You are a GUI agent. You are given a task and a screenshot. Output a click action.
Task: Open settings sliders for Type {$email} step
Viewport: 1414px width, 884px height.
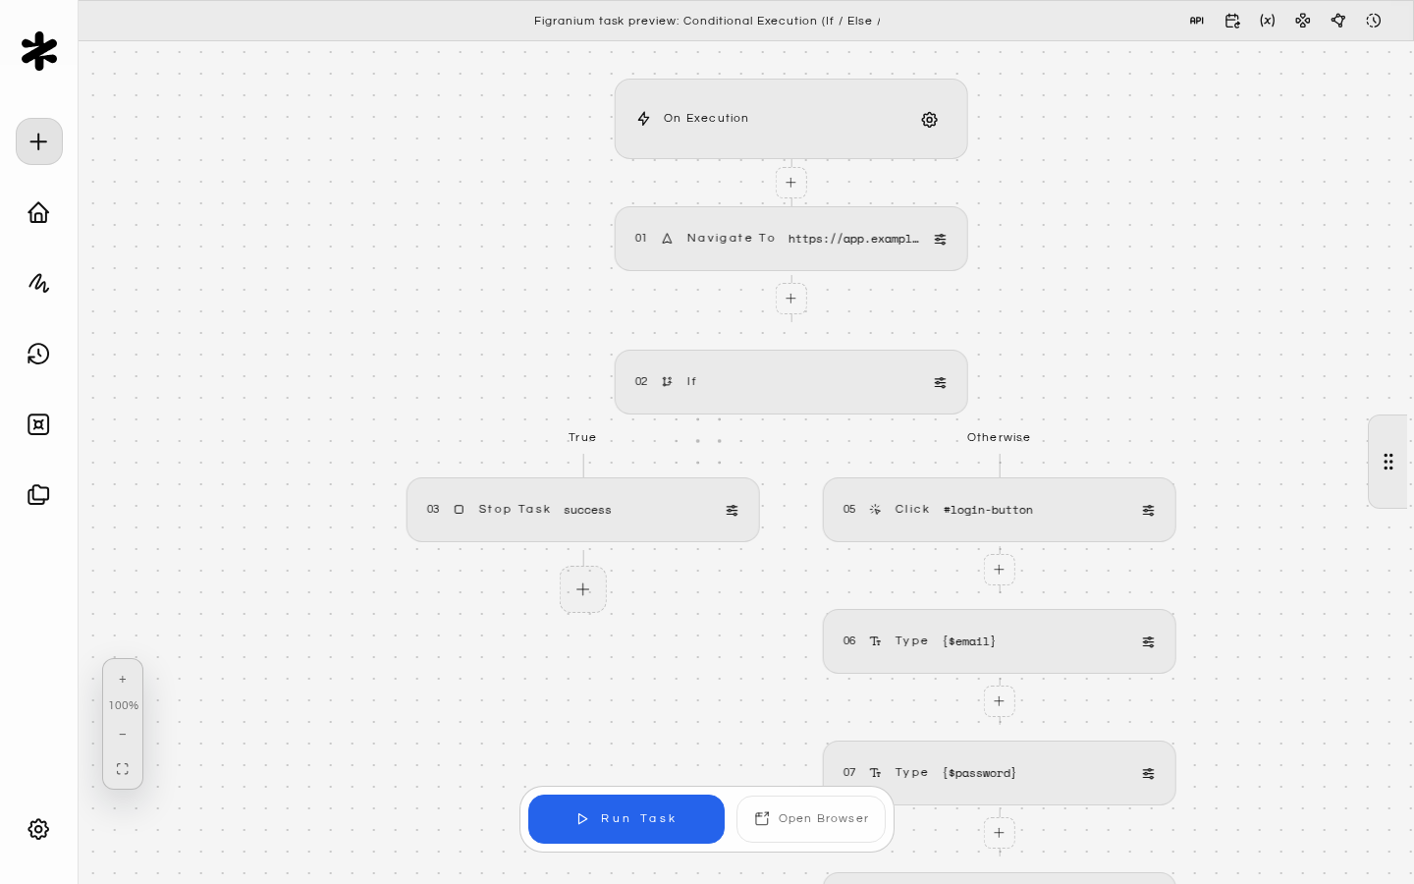coord(1149,642)
